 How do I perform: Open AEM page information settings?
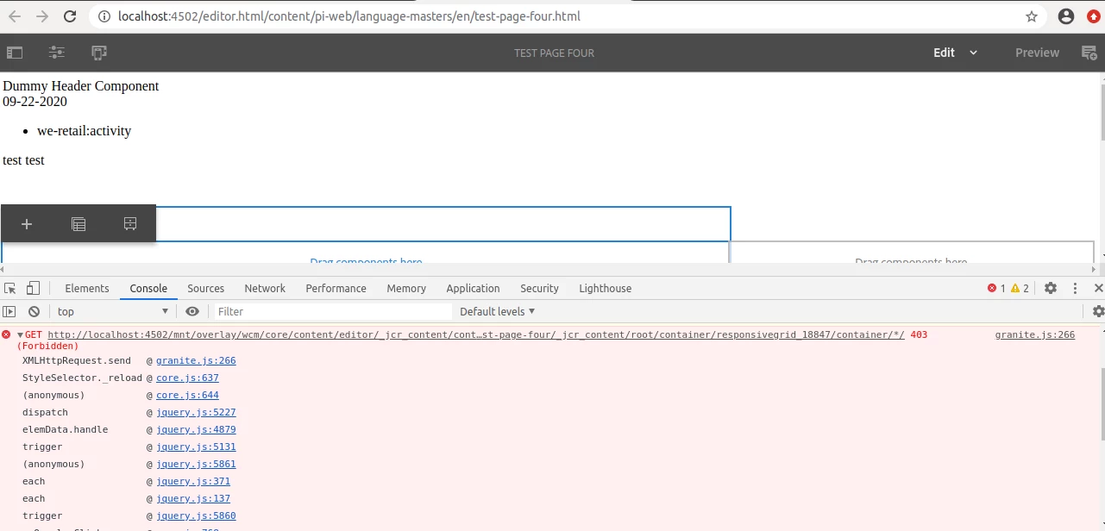(57, 53)
